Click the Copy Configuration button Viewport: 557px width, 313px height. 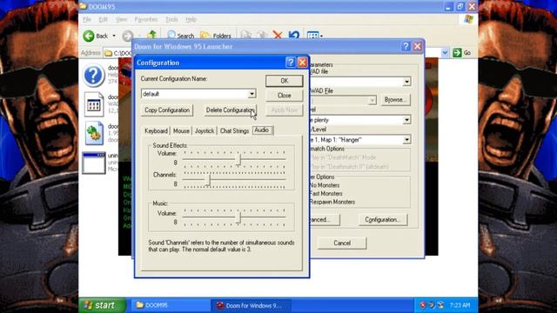pos(167,110)
